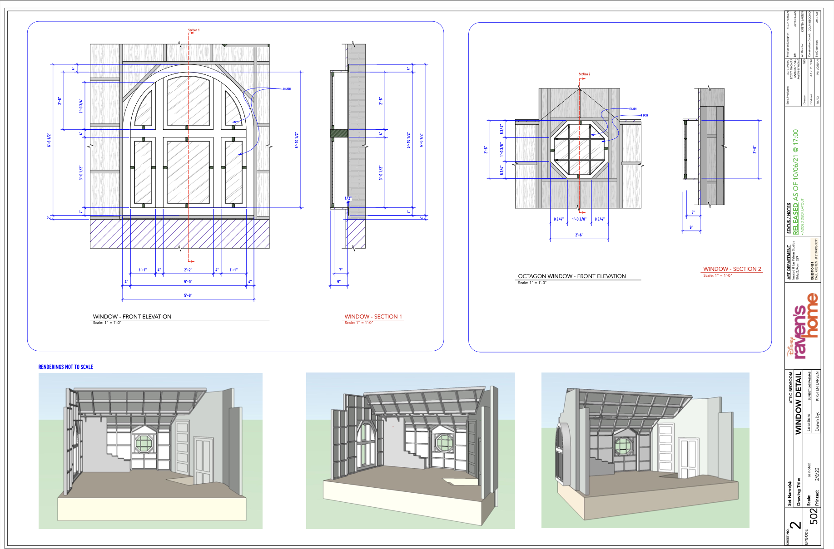Image resolution: width=834 pixels, height=549 pixels.
Task: Click the Window Section 1 wall drawing
Action: coord(348,146)
